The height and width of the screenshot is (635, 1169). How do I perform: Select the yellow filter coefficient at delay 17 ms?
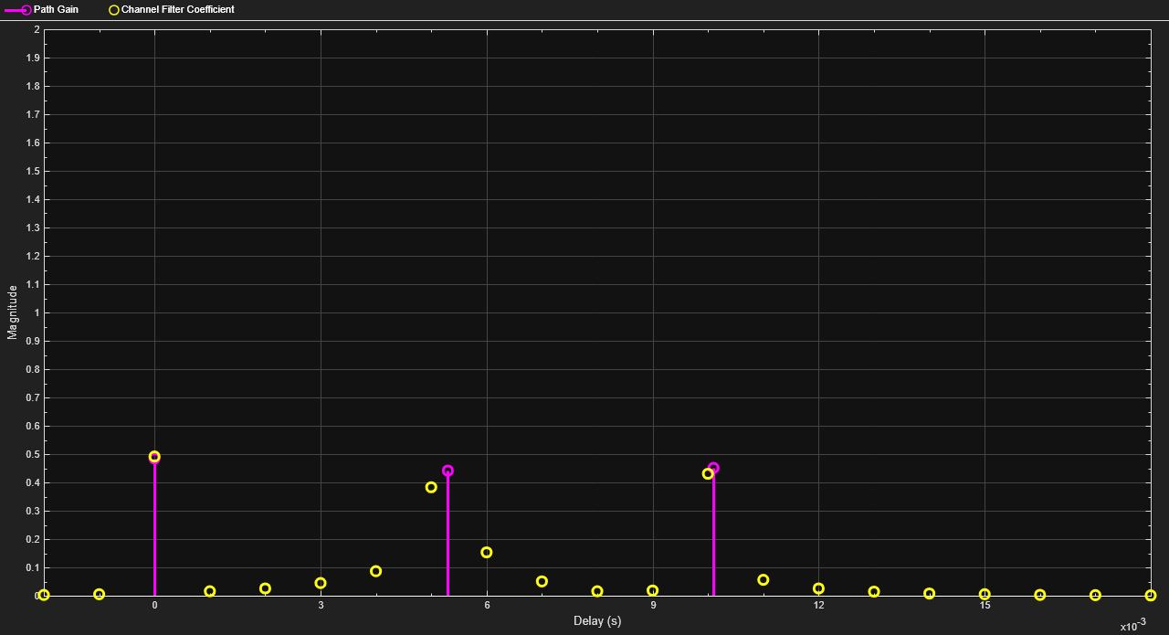click(1095, 595)
